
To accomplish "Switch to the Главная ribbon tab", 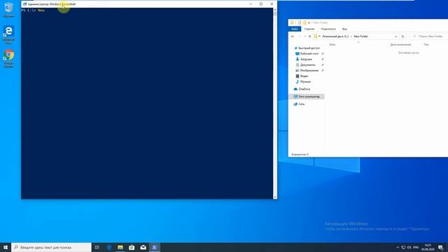I will 309,29.
